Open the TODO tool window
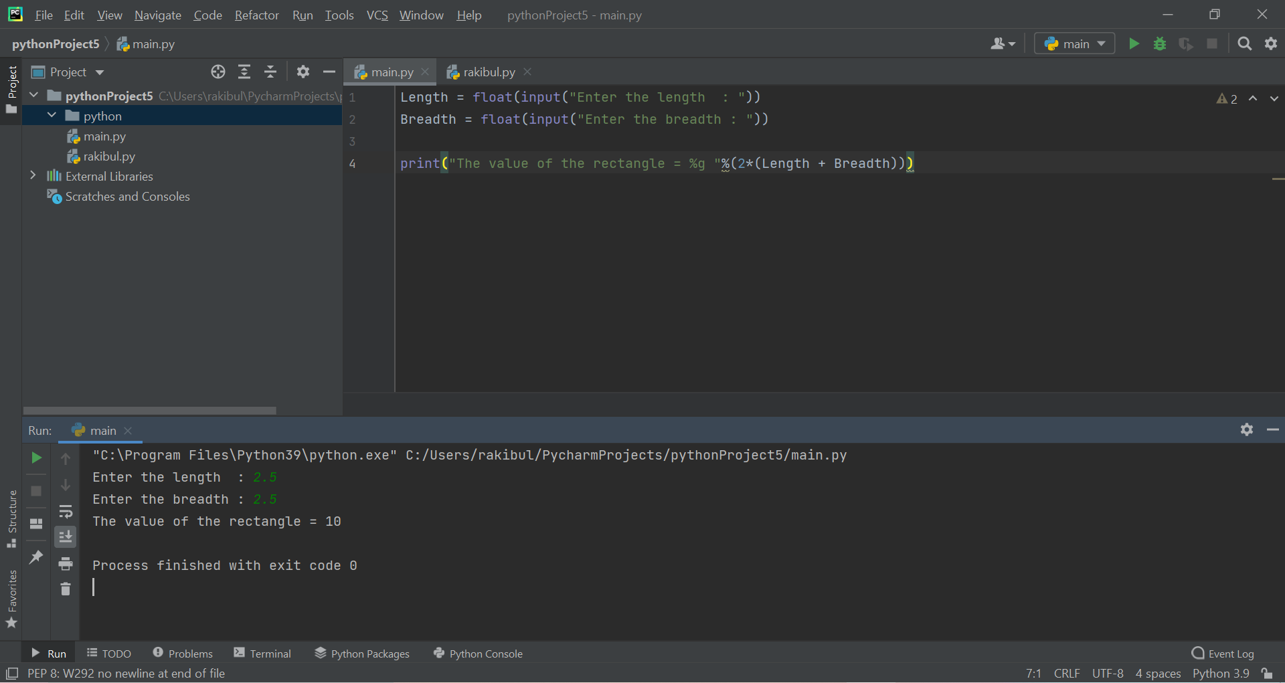Screen dimensions: 1285x683 click(109, 654)
